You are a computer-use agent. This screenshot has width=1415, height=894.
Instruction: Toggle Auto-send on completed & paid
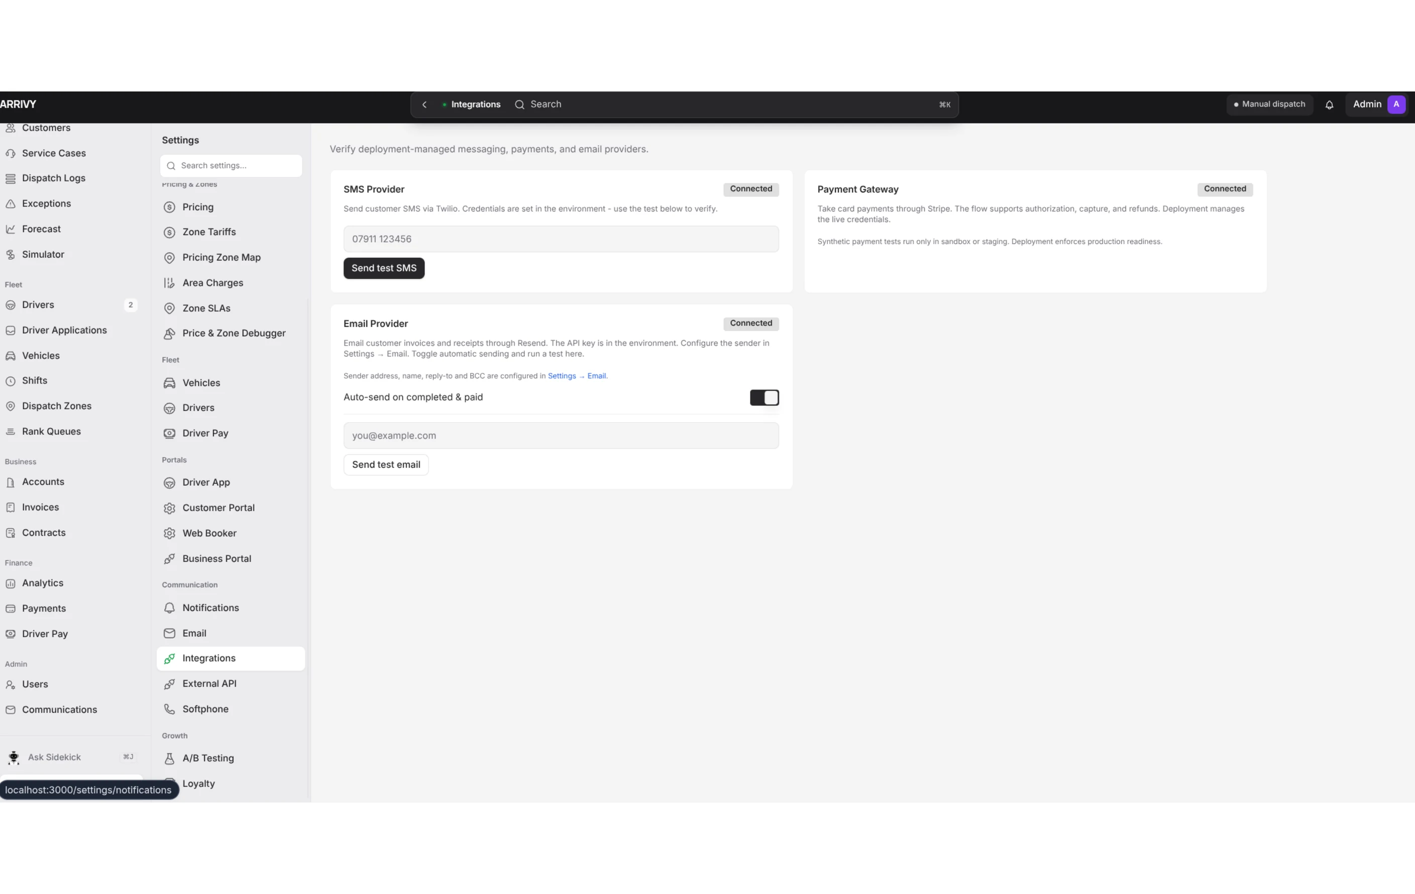pos(764,398)
